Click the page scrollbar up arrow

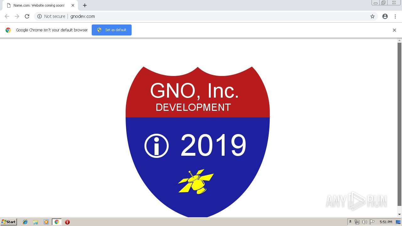399,40
